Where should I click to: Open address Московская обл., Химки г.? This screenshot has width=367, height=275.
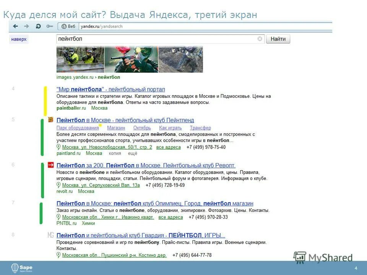(108, 217)
